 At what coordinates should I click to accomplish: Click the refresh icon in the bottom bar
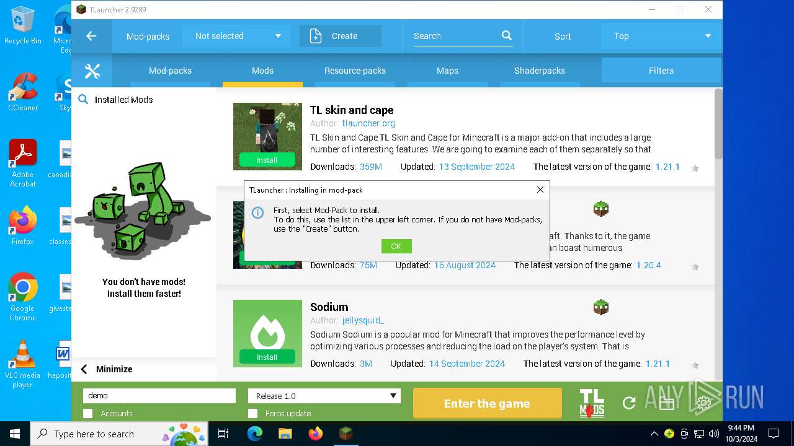[x=629, y=403]
